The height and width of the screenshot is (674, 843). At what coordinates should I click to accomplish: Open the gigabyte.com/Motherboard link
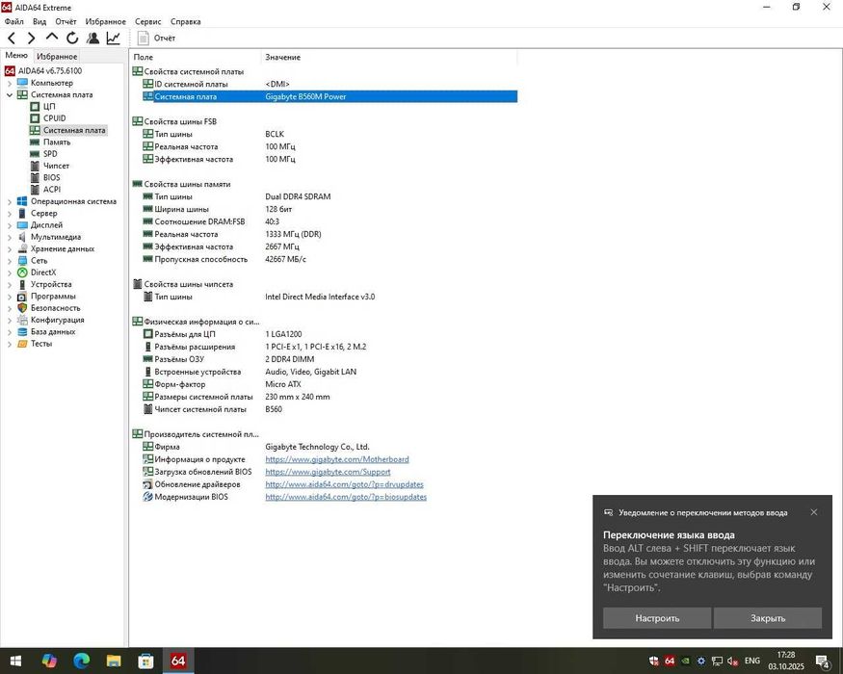pos(337,459)
